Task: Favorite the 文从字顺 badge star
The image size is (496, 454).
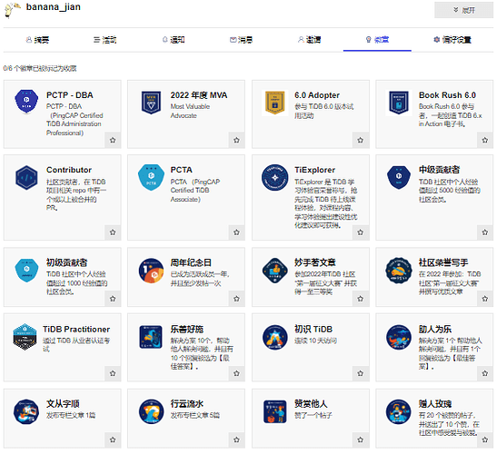Action: (113, 439)
